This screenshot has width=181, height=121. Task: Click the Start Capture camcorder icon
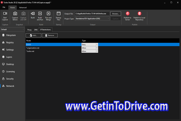(5, 13)
